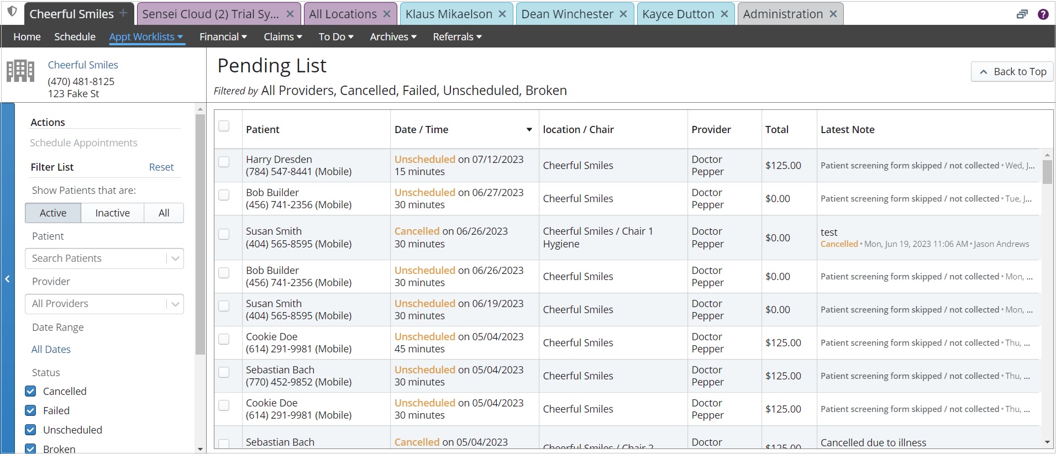1056x454 pixels.
Task: Click scroll-up arrow of the sidebar scrollbar
Action: point(200,109)
